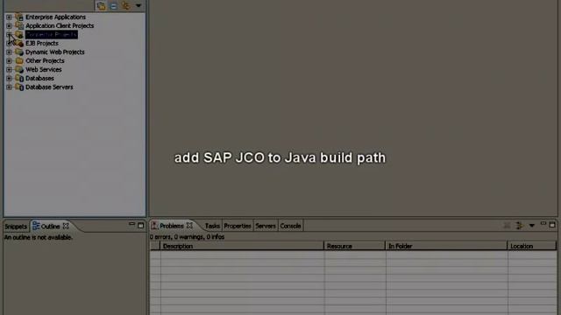The width and height of the screenshot is (561, 315).
Task: Select the Databases tree item
Action: coord(39,78)
